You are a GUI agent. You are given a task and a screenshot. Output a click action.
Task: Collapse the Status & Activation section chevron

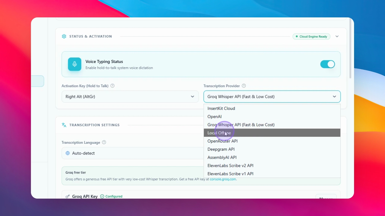[x=337, y=36]
